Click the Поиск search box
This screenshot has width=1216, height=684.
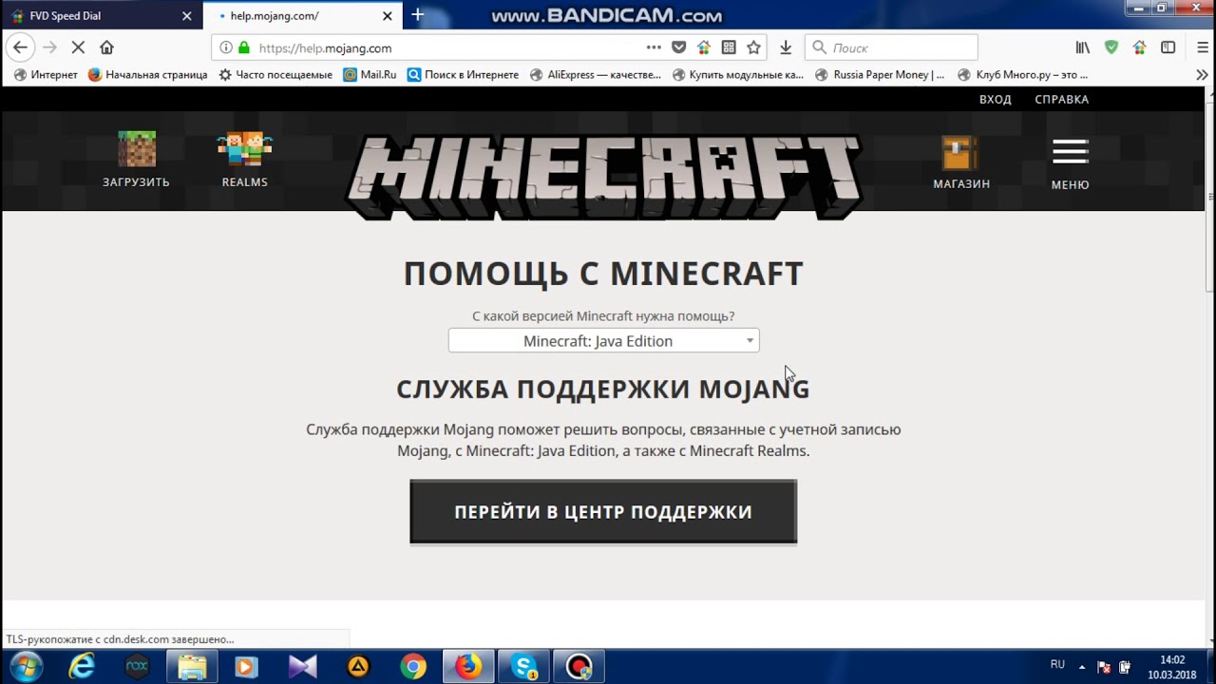(891, 47)
